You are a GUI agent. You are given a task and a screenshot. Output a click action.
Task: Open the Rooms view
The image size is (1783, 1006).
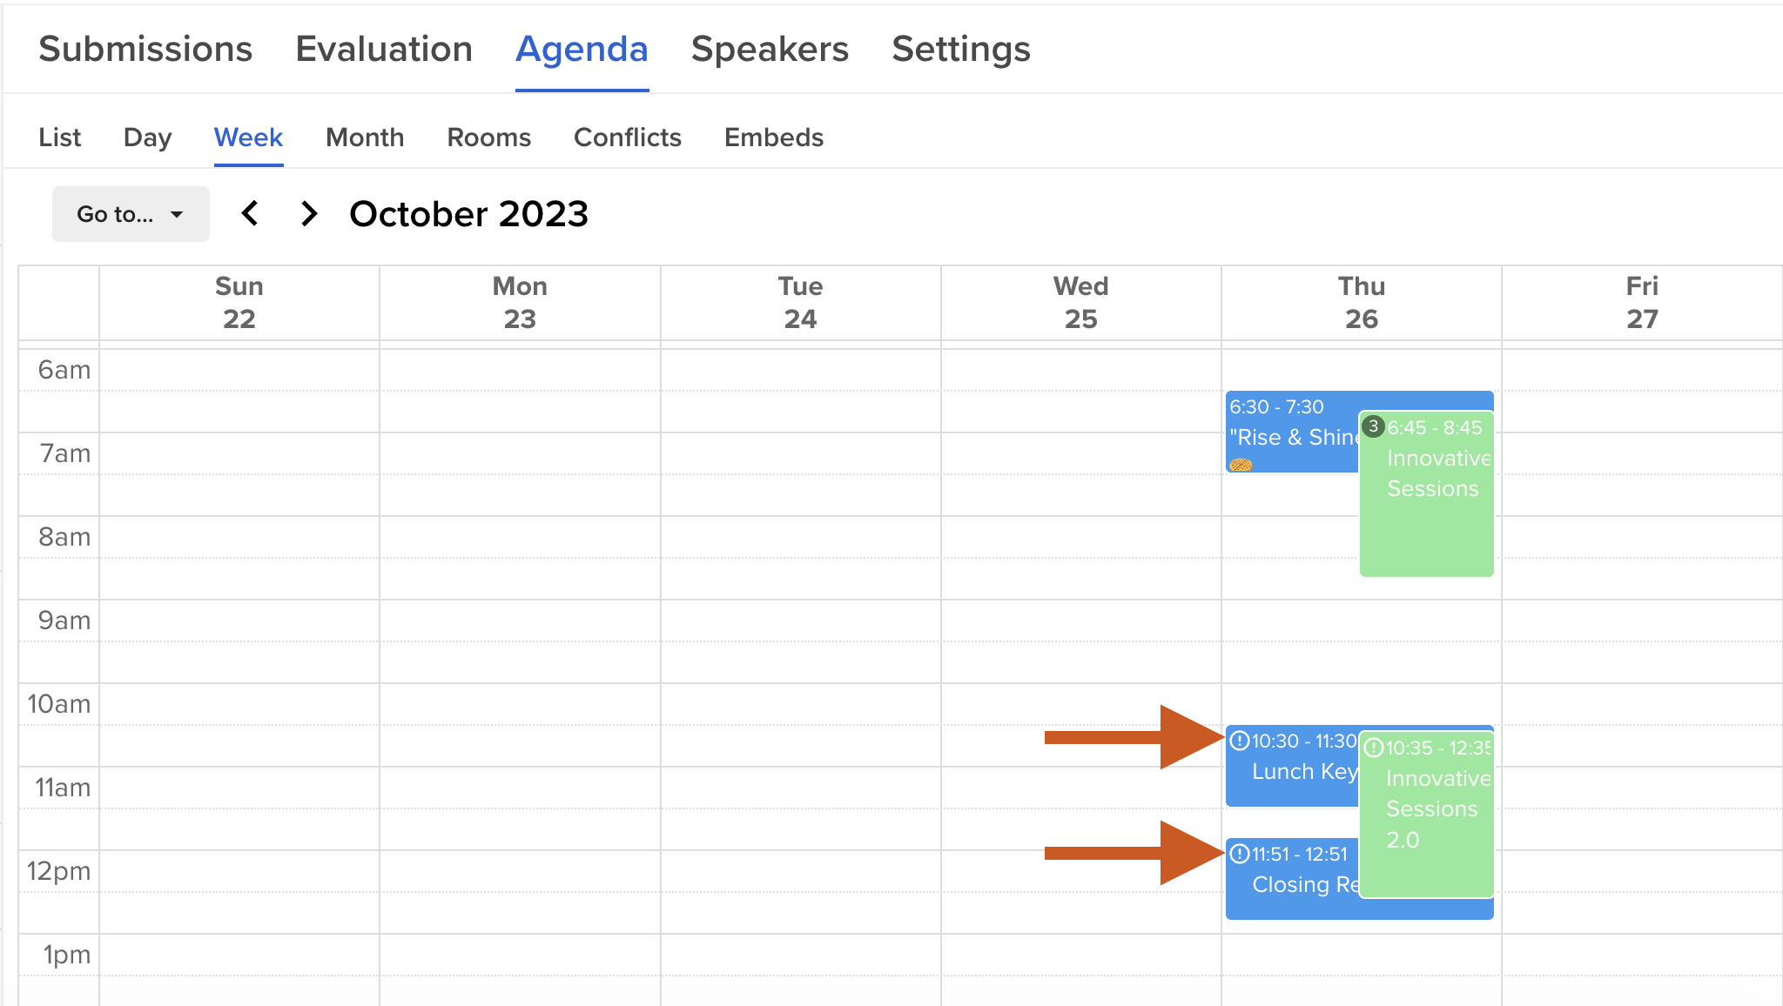[x=488, y=137]
